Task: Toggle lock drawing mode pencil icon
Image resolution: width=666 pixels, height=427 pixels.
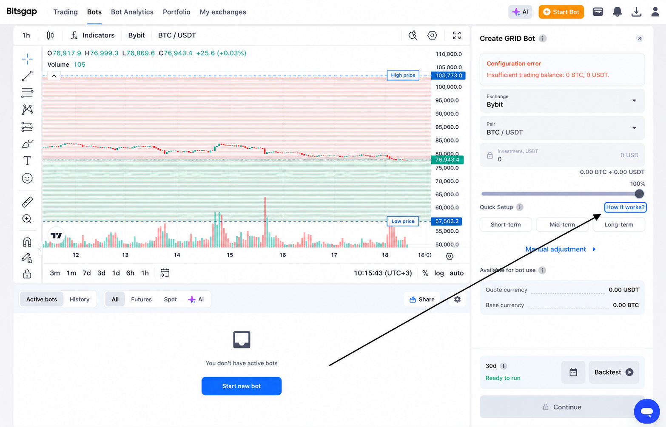Action: click(x=27, y=258)
